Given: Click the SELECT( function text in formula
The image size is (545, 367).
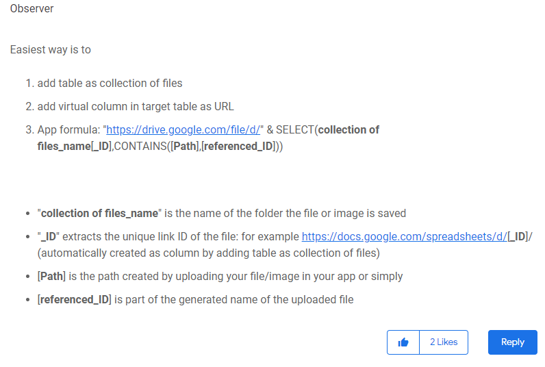Looking at the screenshot, I should point(297,129).
